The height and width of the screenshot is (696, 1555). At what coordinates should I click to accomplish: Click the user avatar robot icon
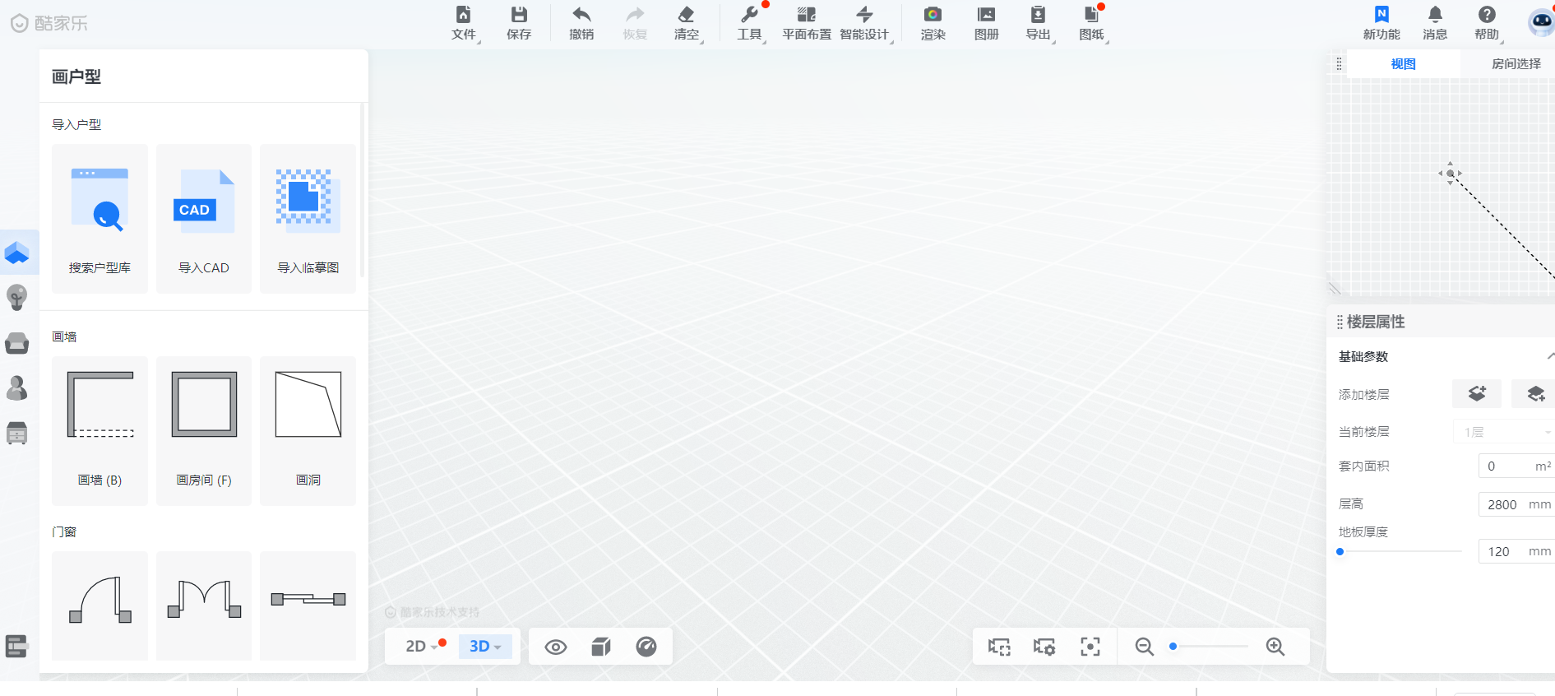pos(1541,22)
